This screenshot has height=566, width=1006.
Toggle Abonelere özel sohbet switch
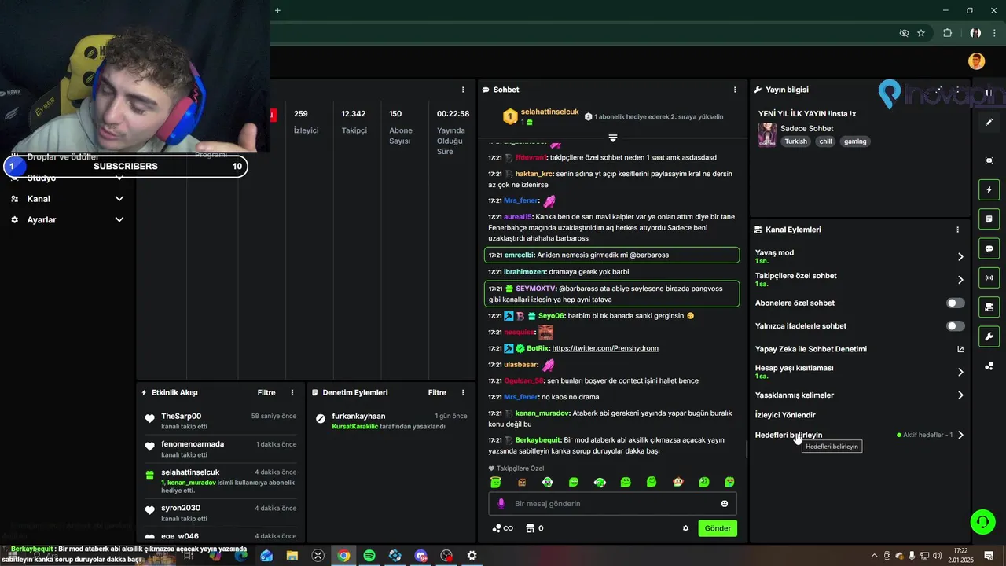956,303
